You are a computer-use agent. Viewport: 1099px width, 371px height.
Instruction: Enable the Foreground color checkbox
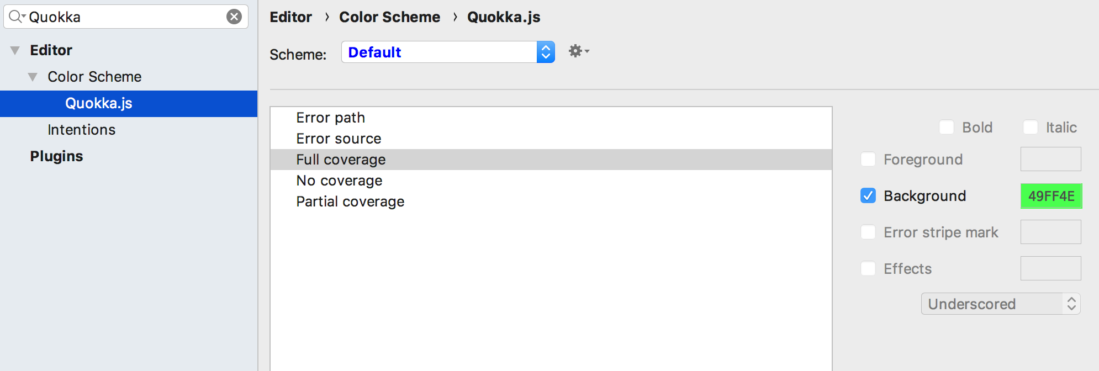[869, 159]
